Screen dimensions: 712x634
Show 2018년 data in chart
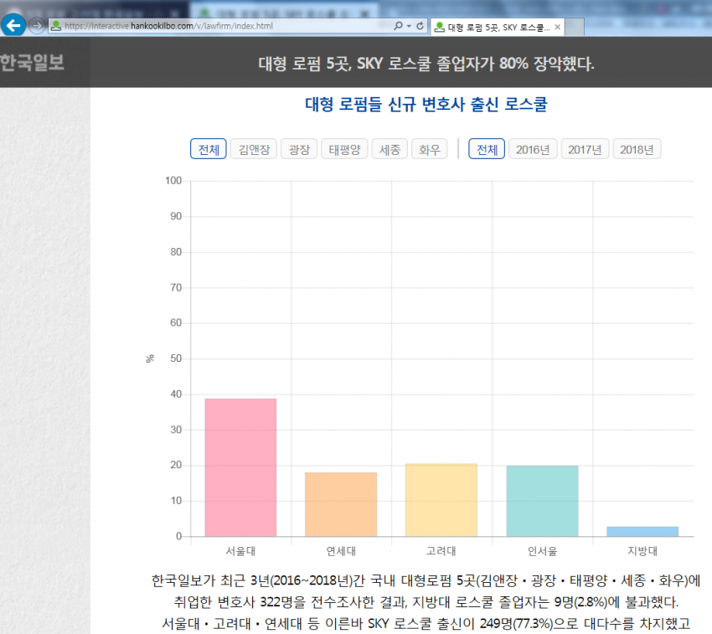(637, 149)
